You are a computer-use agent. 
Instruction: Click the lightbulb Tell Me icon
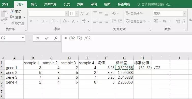pyautogui.click(x=139, y=5)
